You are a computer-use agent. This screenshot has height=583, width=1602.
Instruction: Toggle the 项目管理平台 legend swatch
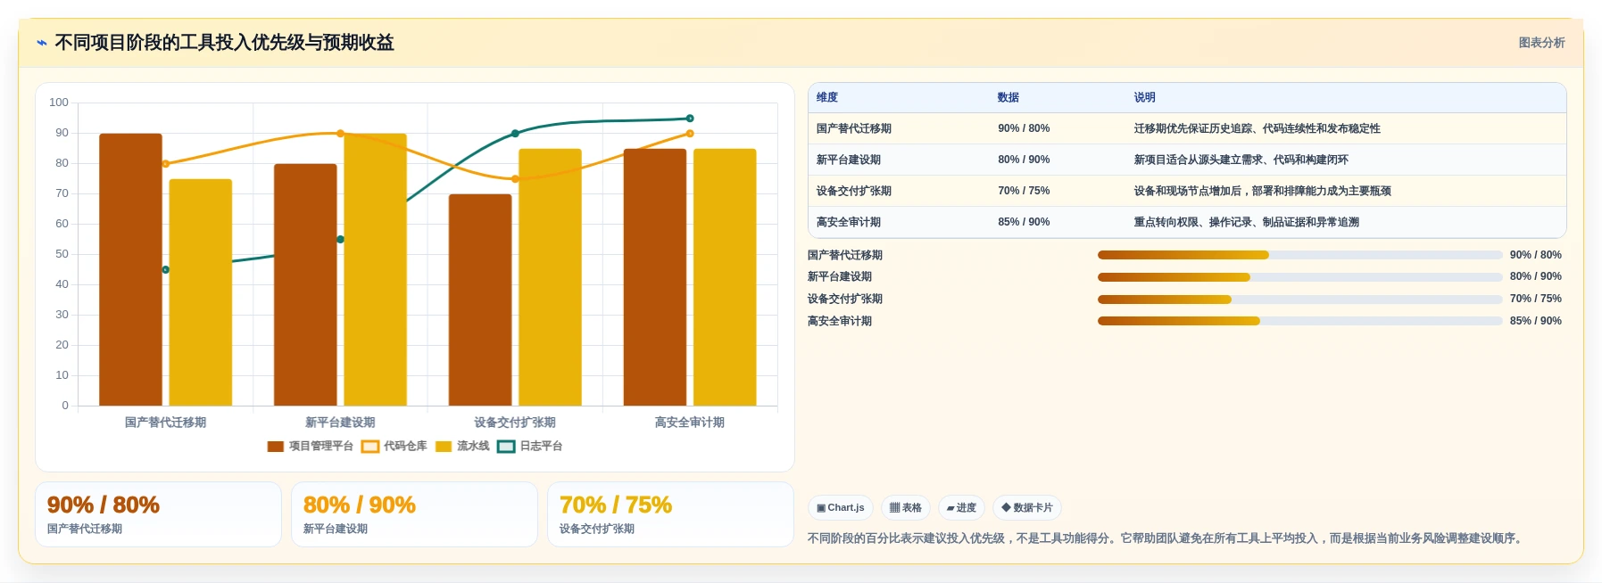pyautogui.click(x=276, y=447)
